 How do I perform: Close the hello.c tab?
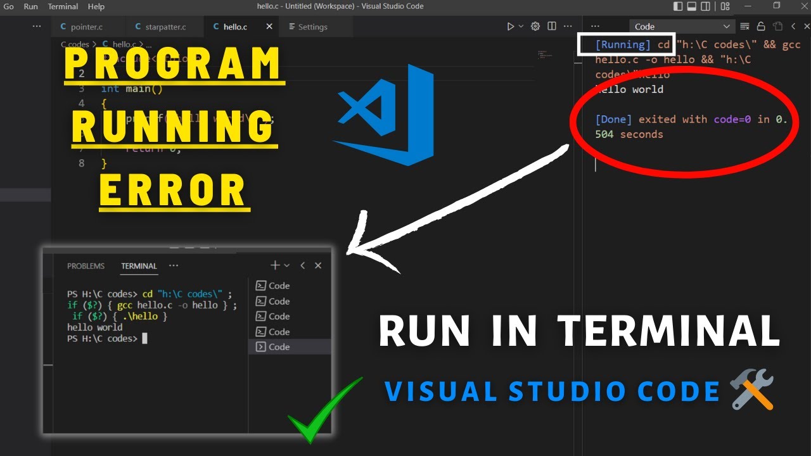[x=269, y=27]
